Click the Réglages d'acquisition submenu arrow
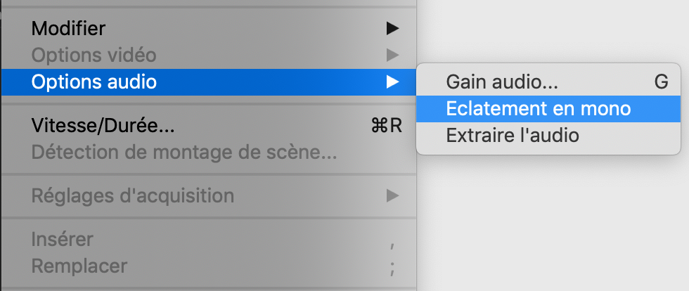Image resolution: width=689 pixels, height=291 pixels. (393, 195)
